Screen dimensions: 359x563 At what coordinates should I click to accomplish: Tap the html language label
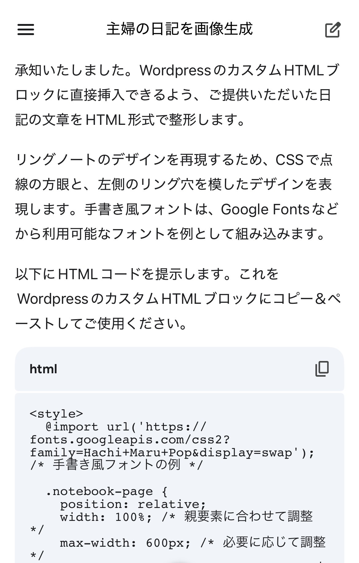(43, 369)
